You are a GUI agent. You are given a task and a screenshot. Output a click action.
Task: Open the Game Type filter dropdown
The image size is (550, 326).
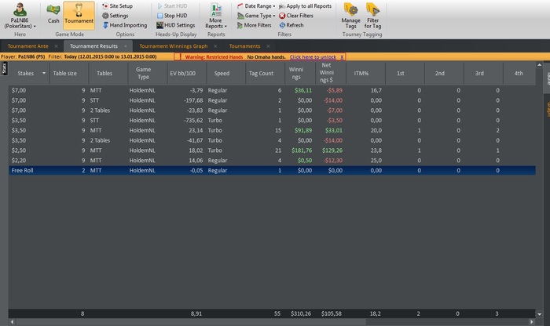[256, 16]
